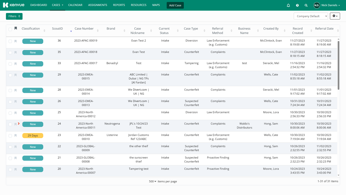
Task: Open the Company Default view dropdown
Action: [311, 16]
